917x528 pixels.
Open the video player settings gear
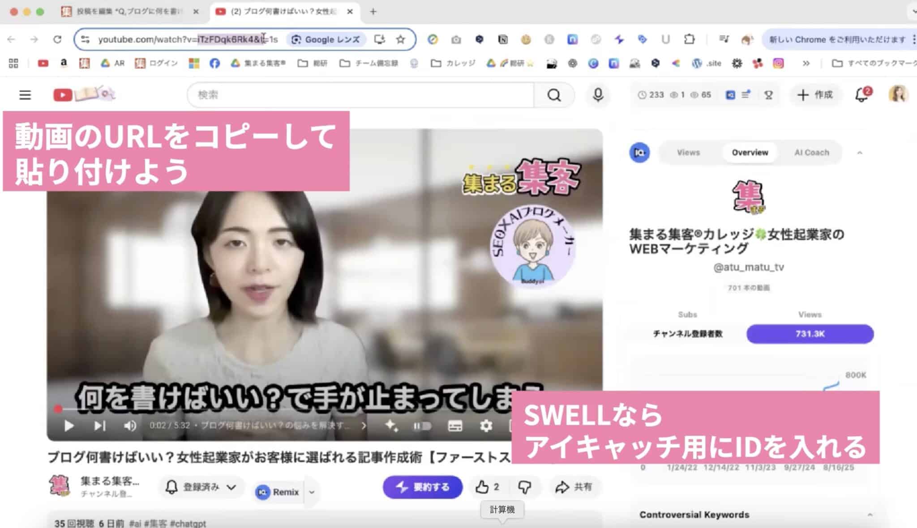(x=486, y=426)
